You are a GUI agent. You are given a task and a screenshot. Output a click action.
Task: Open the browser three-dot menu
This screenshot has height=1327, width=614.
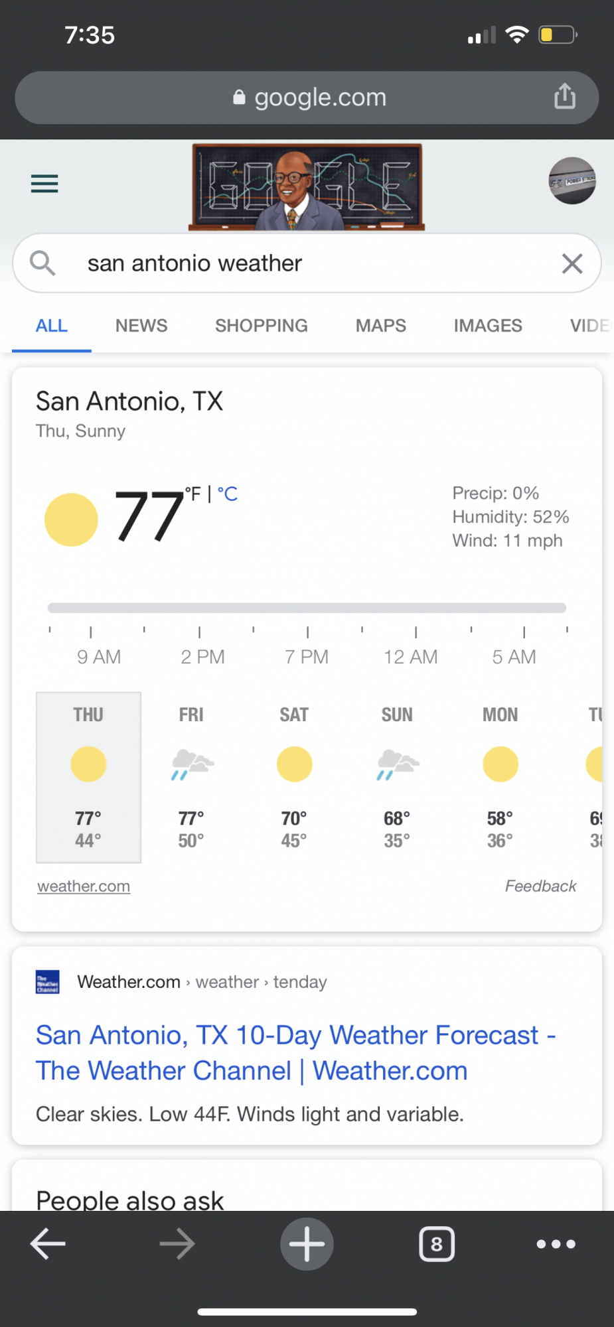556,1243
